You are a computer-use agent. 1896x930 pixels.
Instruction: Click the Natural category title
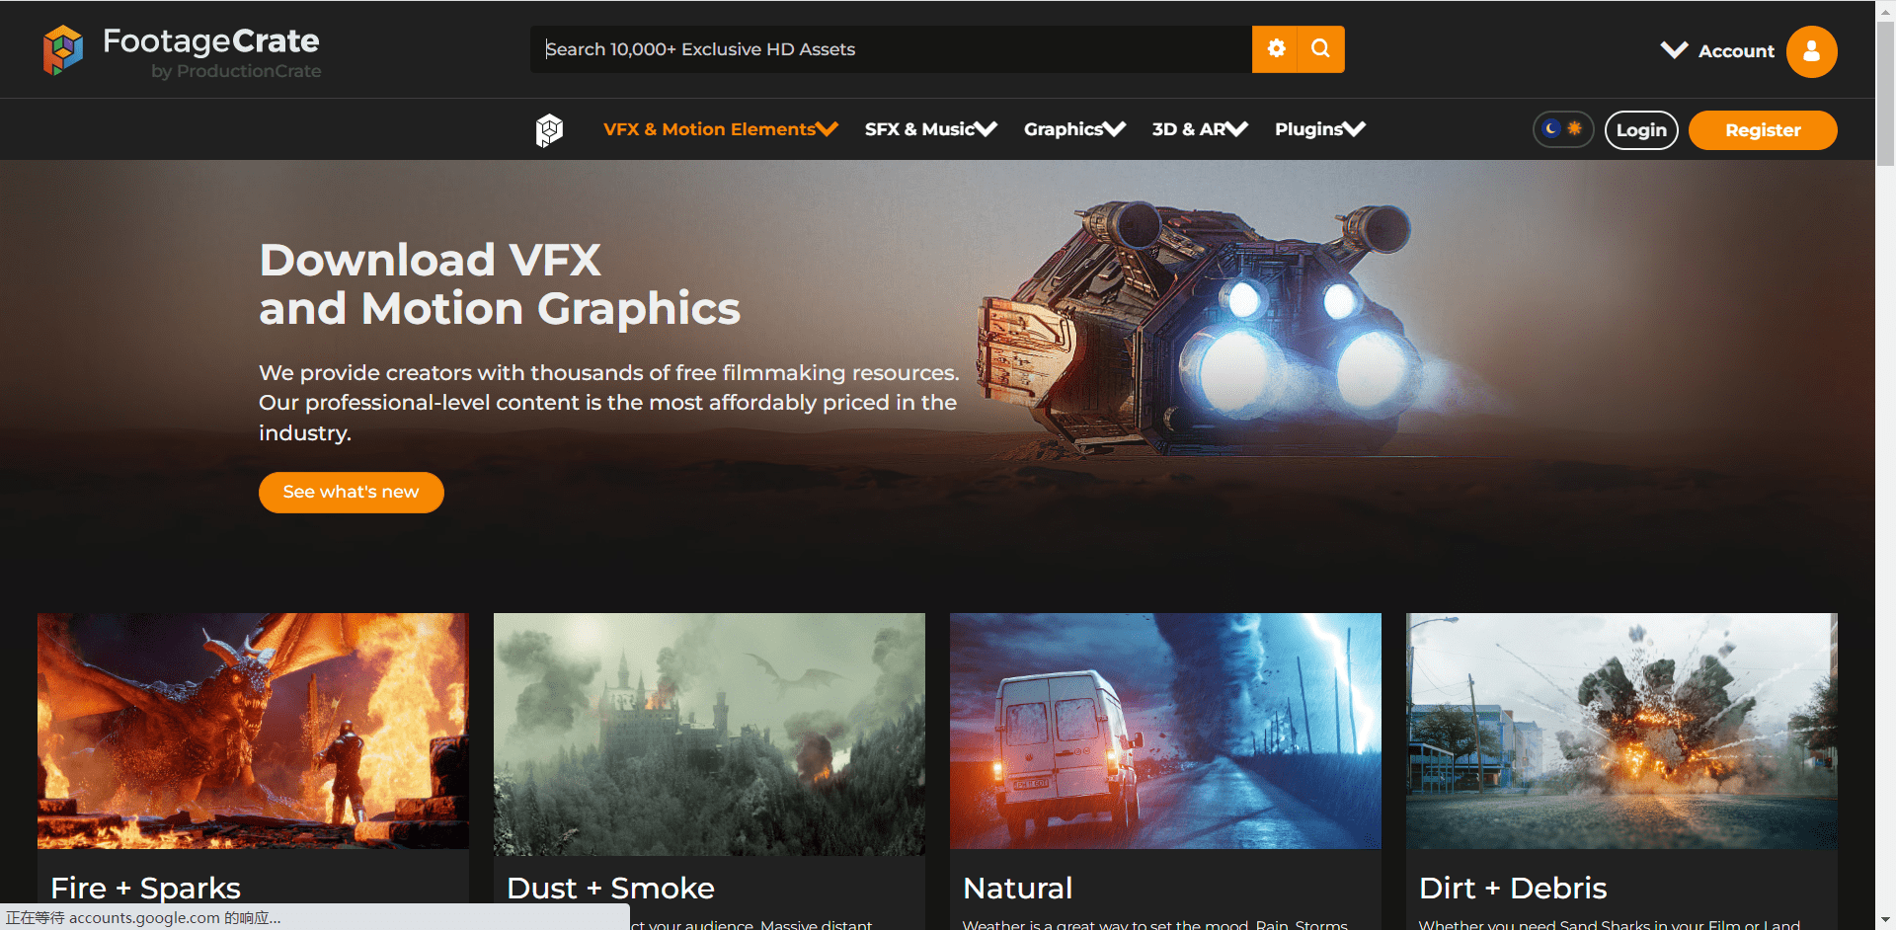[1018, 889]
